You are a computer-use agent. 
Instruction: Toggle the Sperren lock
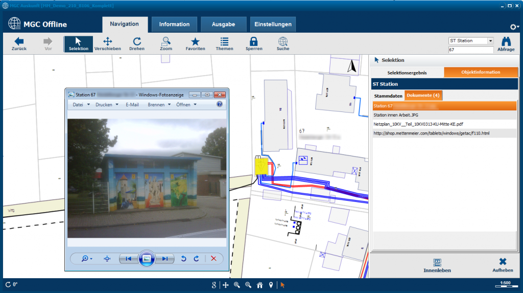coord(253,44)
